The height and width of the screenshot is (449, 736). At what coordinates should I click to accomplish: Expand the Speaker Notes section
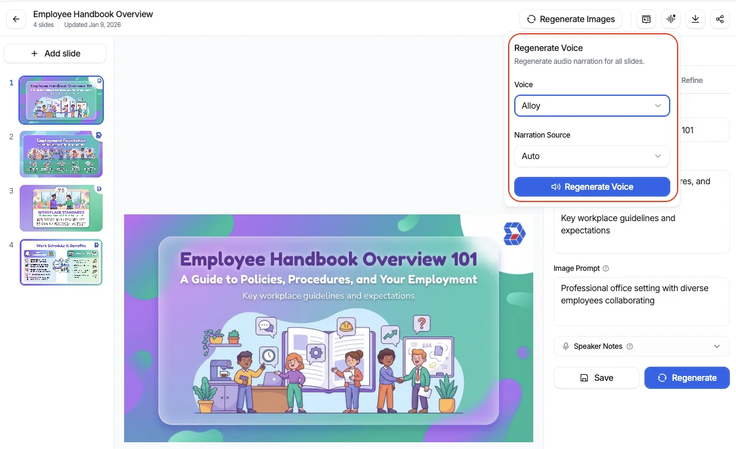[x=716, y=346]
